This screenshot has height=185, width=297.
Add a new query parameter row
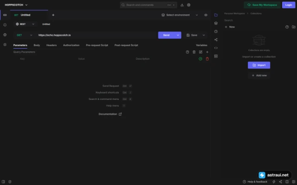tap(207, 52)
